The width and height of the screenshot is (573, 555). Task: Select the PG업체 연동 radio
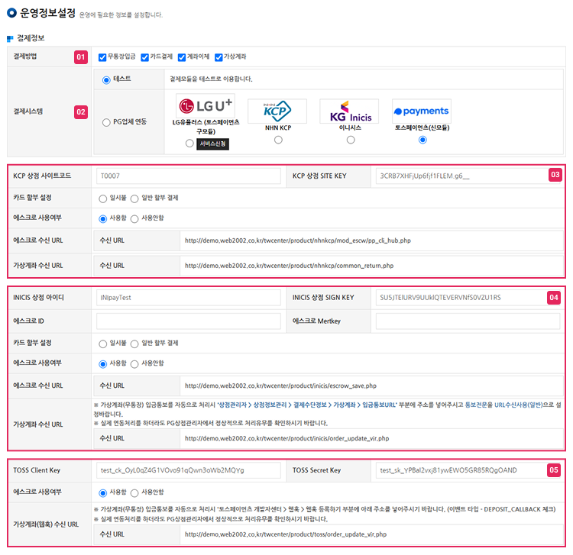[106, 122]
